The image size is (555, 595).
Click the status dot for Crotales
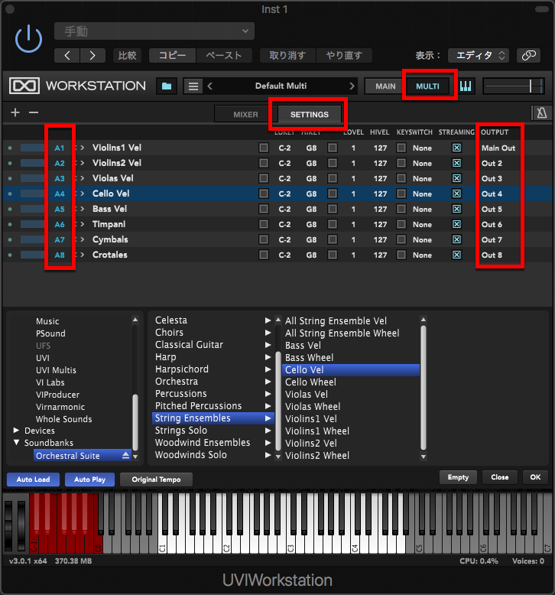(10, 255)
